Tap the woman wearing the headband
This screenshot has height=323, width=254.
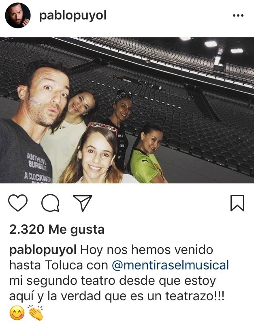(x=120, y=124)
